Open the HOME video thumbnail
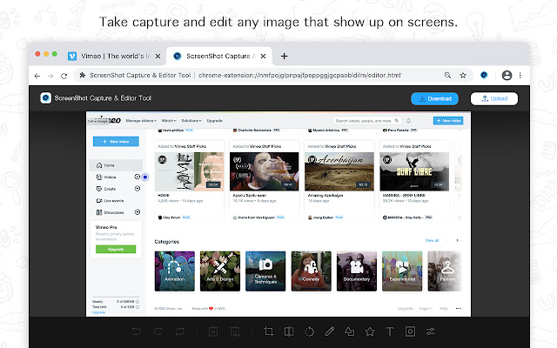557x348 pixels. 190,171
